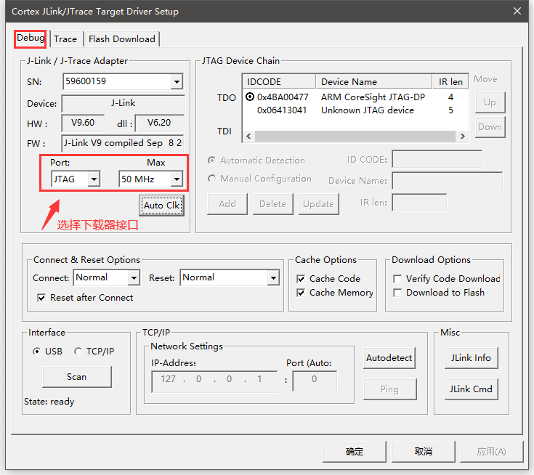
Task: Click the Add button
Action: point(227,204)
